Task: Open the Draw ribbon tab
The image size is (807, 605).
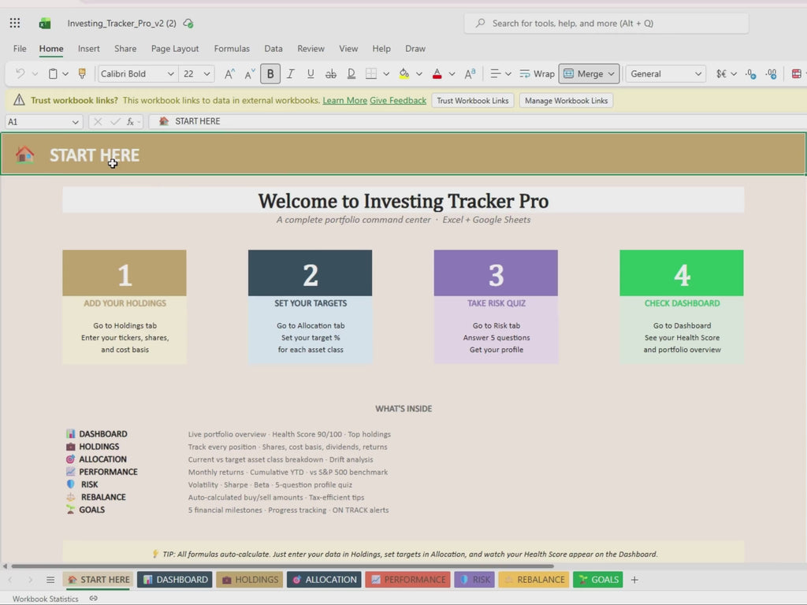Action: click(415, 48)
